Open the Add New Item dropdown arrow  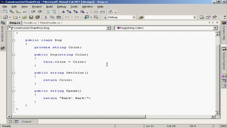pos(20,17)
